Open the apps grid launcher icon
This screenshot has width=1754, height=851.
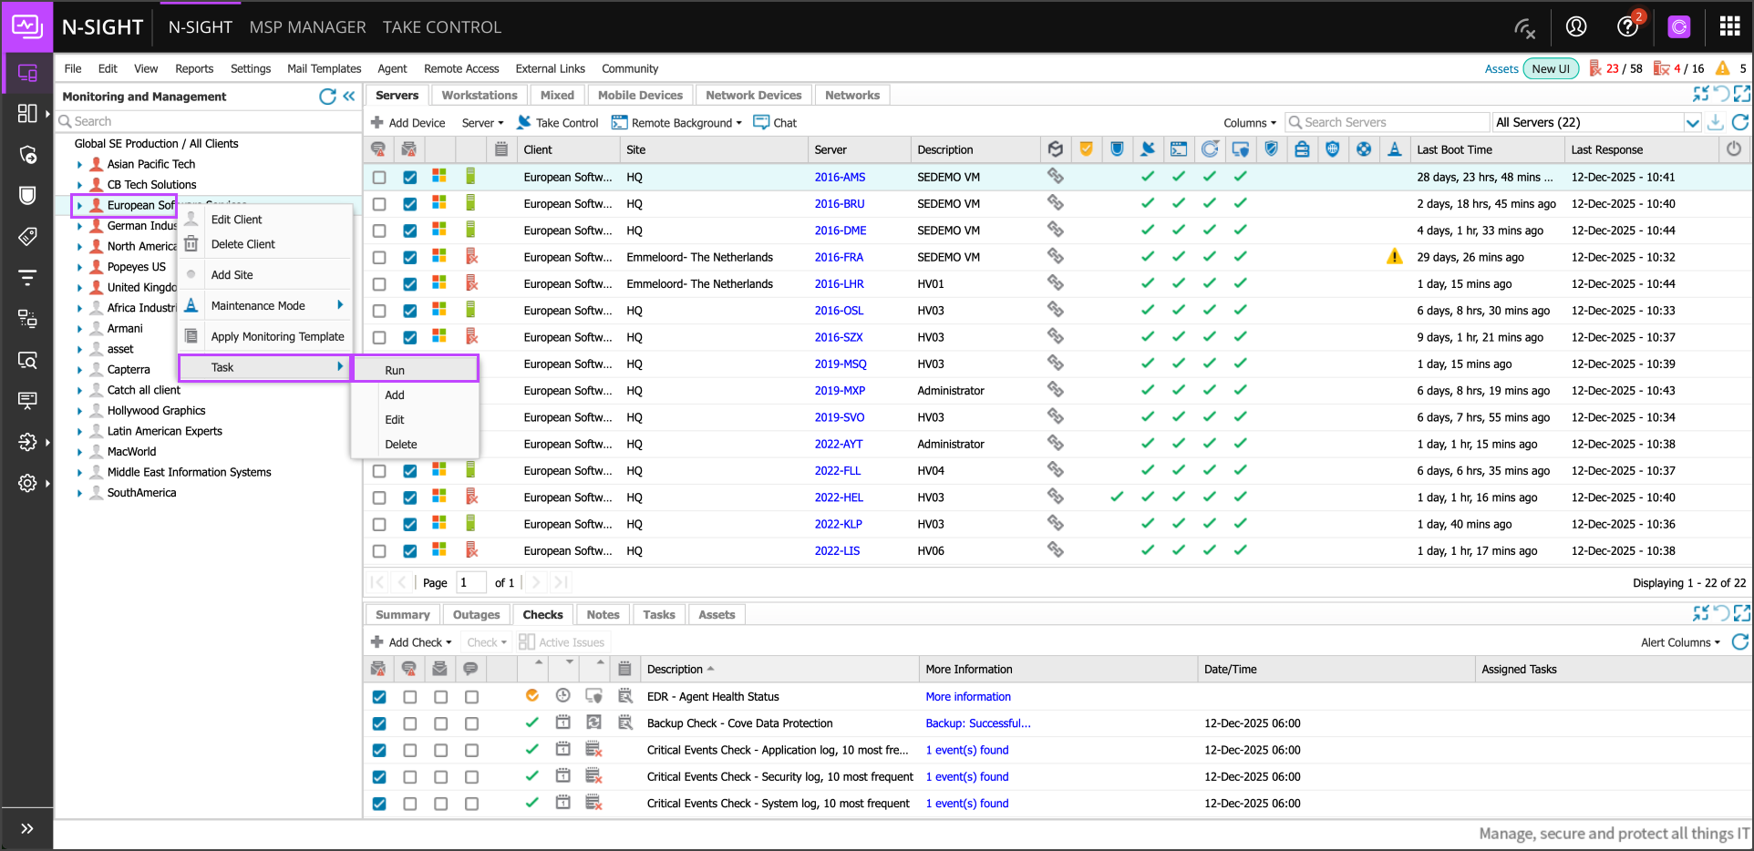pyautogui.click(x=1729, y=26)
